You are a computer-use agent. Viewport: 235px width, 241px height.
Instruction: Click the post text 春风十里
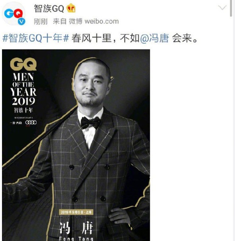(x=91, y=38)
